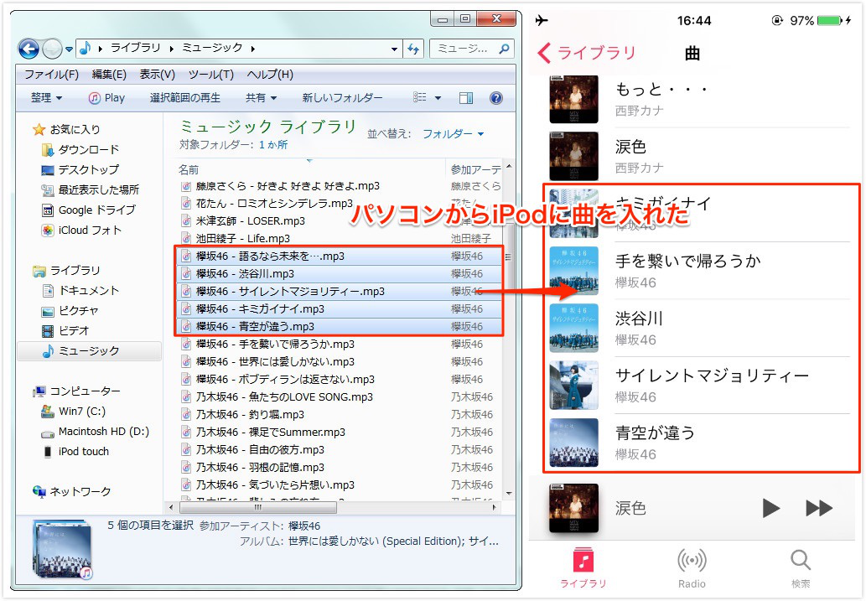Tap the ライブラリ tab in the bottom bar
866x601 pixels.
(583, 567)
